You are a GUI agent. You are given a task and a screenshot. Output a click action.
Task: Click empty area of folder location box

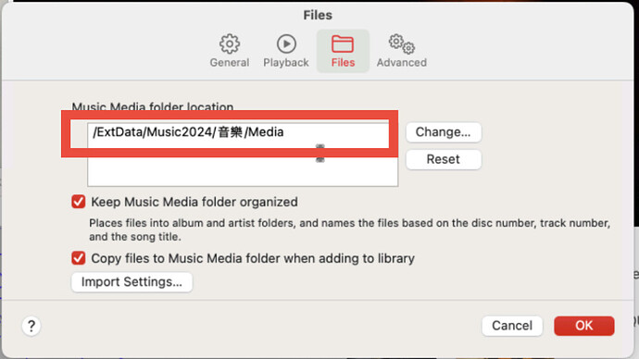click(243, 171)
